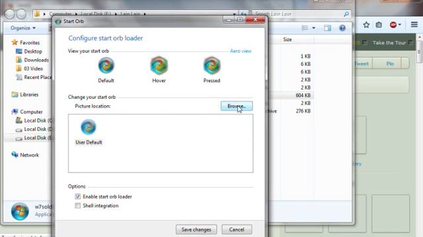Viewport: 423px width, 237px height.
Task: Click the browser clipboard extension icon
Action: pyautogui.click(x=379, y=25)
